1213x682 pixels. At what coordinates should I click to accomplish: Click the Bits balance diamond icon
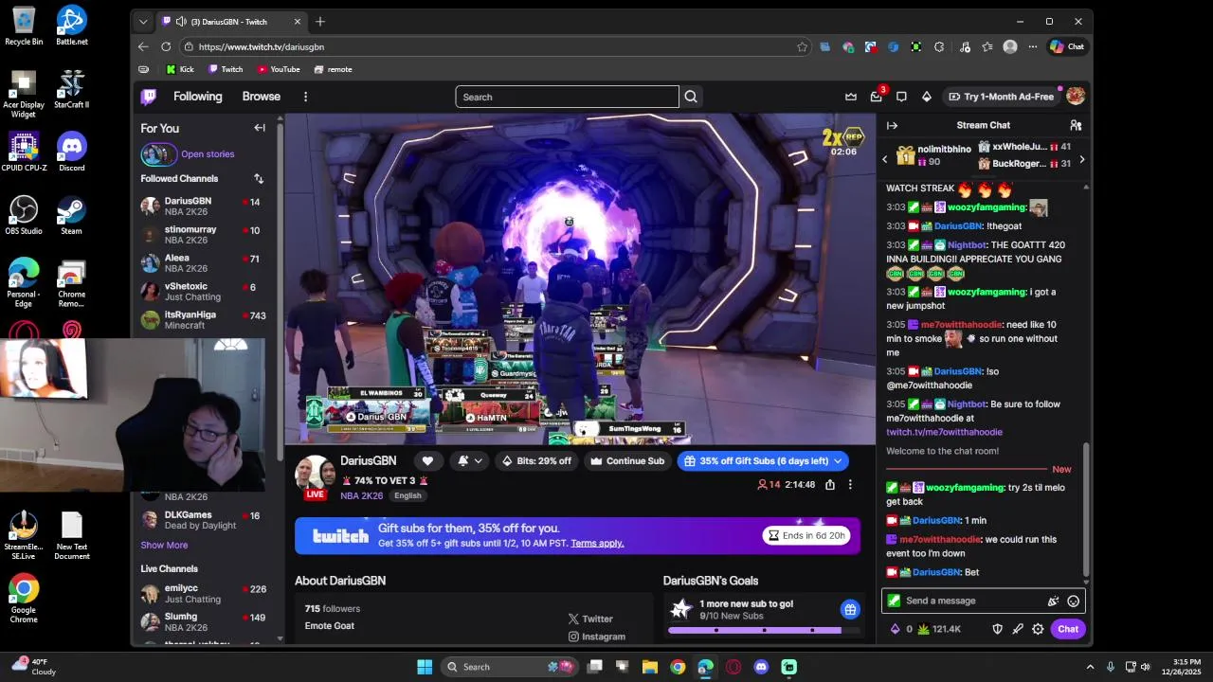click(x=895, y=629)
